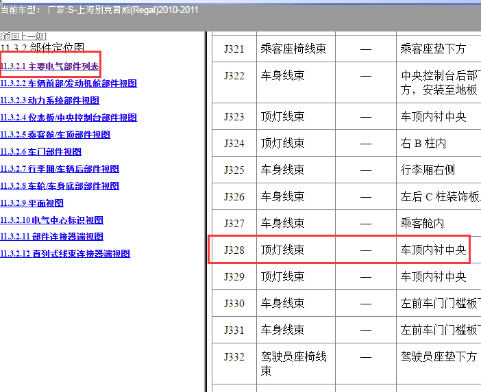Click 车身线束 in J331 row
The height and width of the screenshot is (392, 481).
(282, 330)
